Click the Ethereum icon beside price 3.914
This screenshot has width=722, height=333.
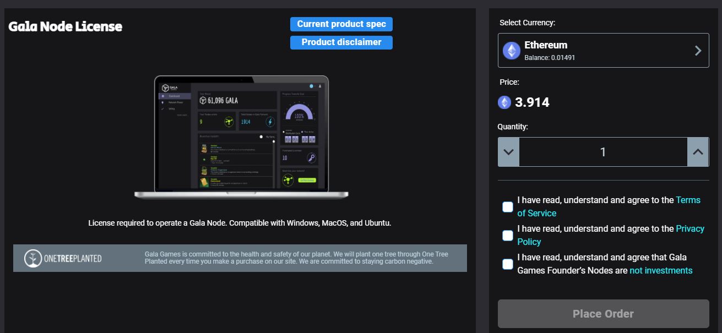(504, 102)
